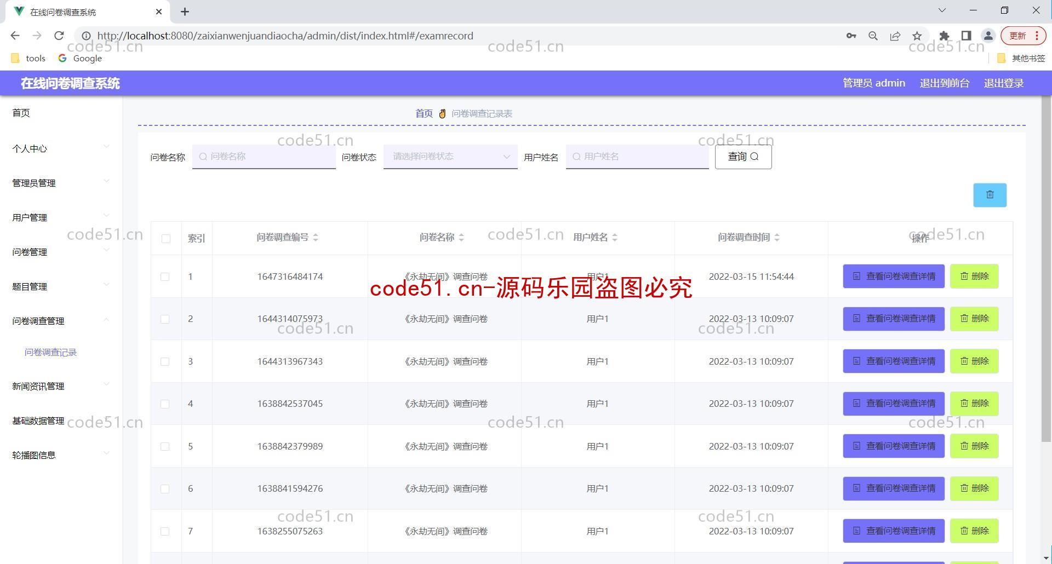Open the tools bookmark folder
The image size is (1052, 564).
(28, 58)
